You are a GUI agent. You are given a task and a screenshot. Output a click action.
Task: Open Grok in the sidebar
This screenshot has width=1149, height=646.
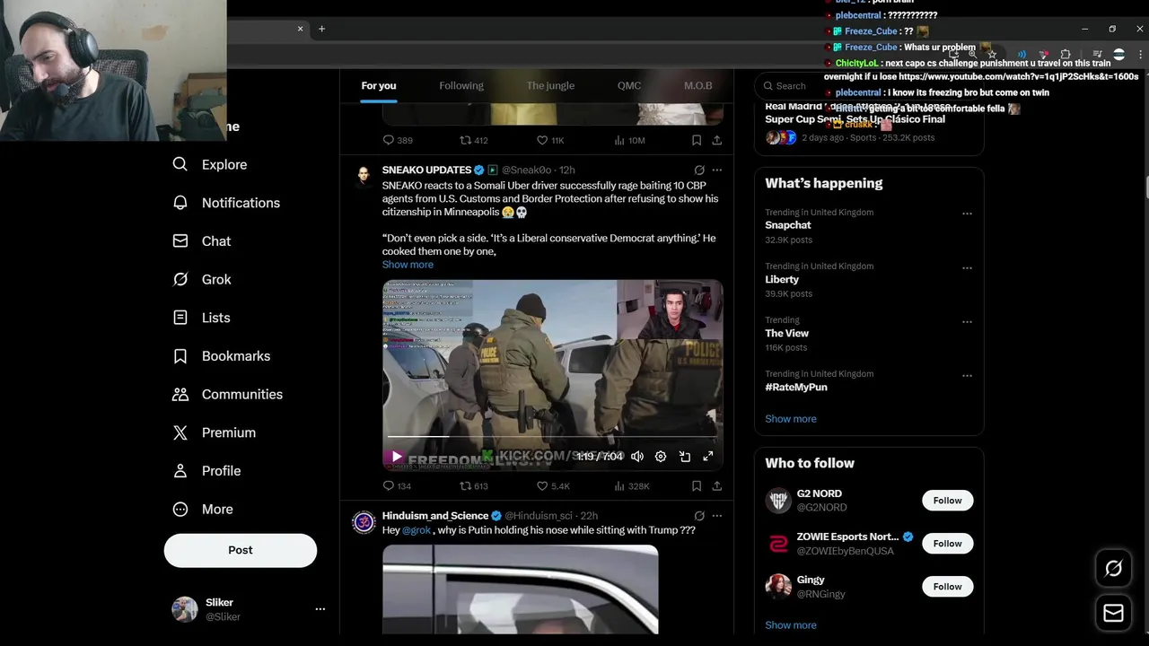tap(202, 279)
